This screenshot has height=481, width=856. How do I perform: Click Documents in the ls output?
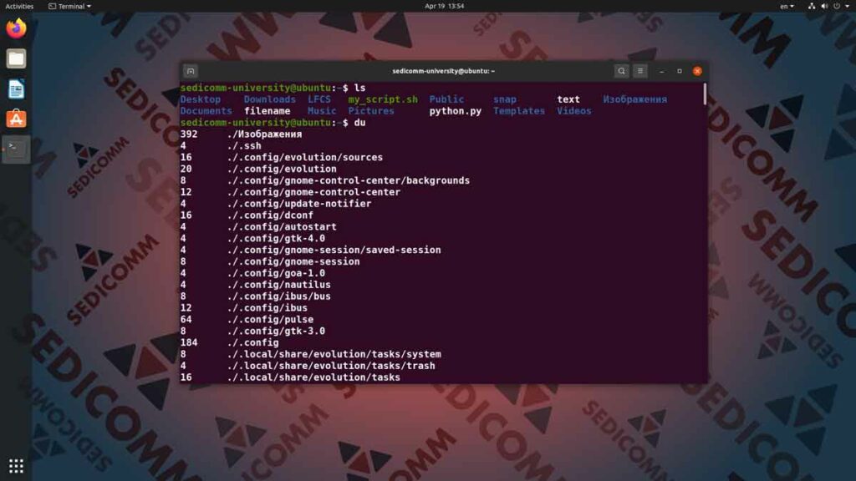pyautogui.click(x=206, y=111)
